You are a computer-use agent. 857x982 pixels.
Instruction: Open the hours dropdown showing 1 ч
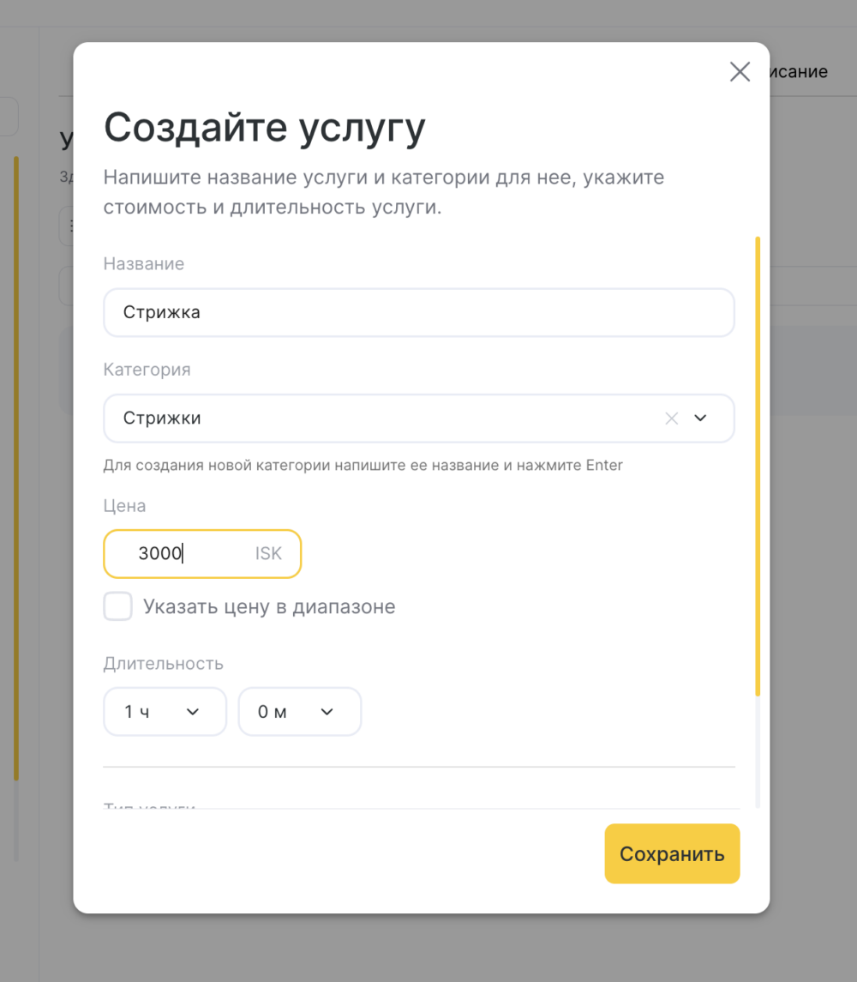coord(165,712)
